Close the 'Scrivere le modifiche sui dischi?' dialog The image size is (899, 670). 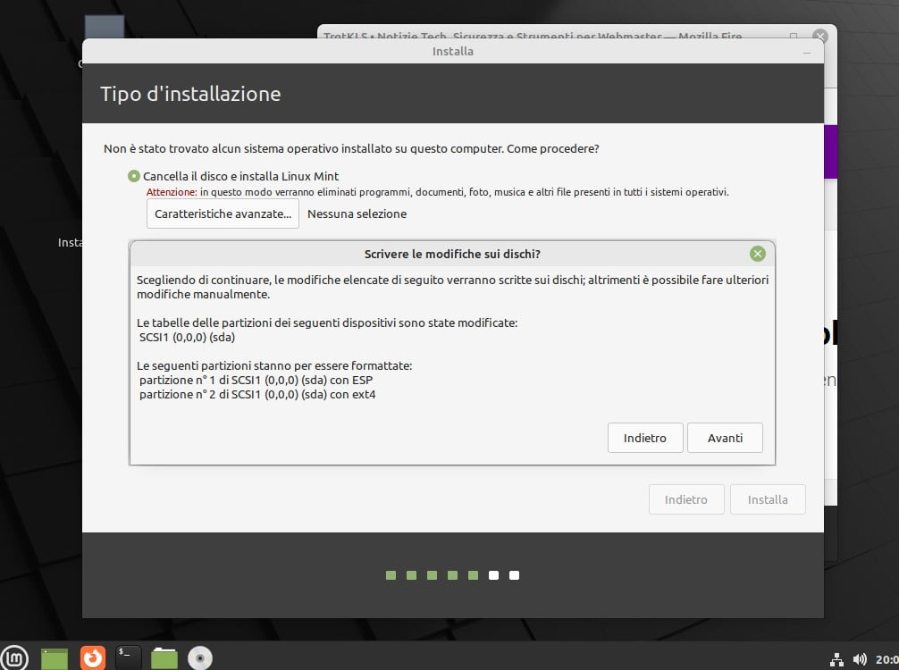pyautogui.click(x=758, y=254)
